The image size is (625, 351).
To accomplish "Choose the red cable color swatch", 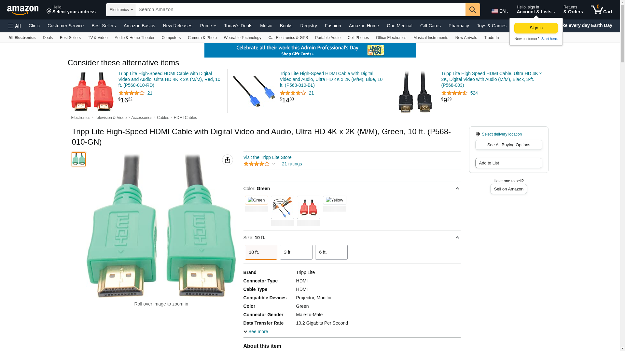I will click(308, 207).
